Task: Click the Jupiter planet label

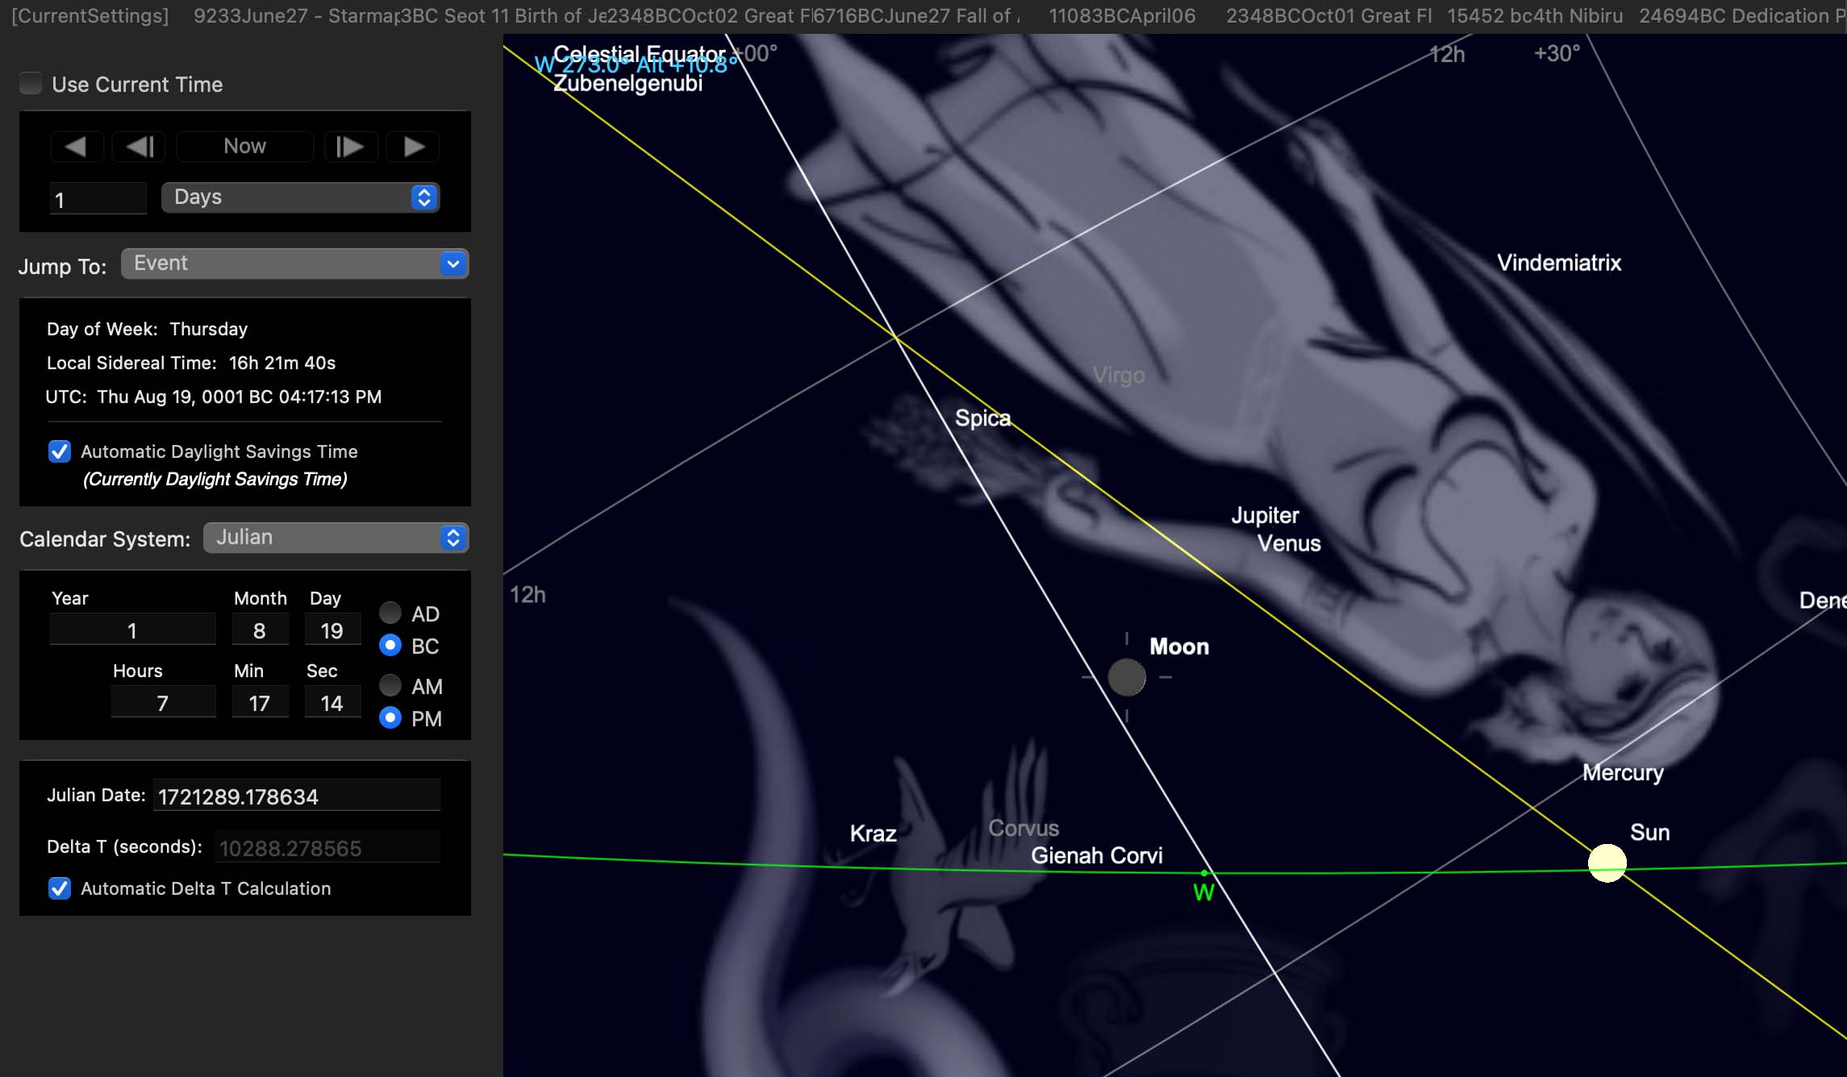Action: click(x=1265, y=515)
